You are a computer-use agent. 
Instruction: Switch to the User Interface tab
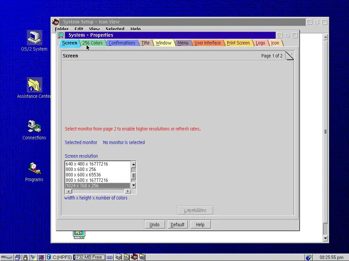[x=208, y=43]
